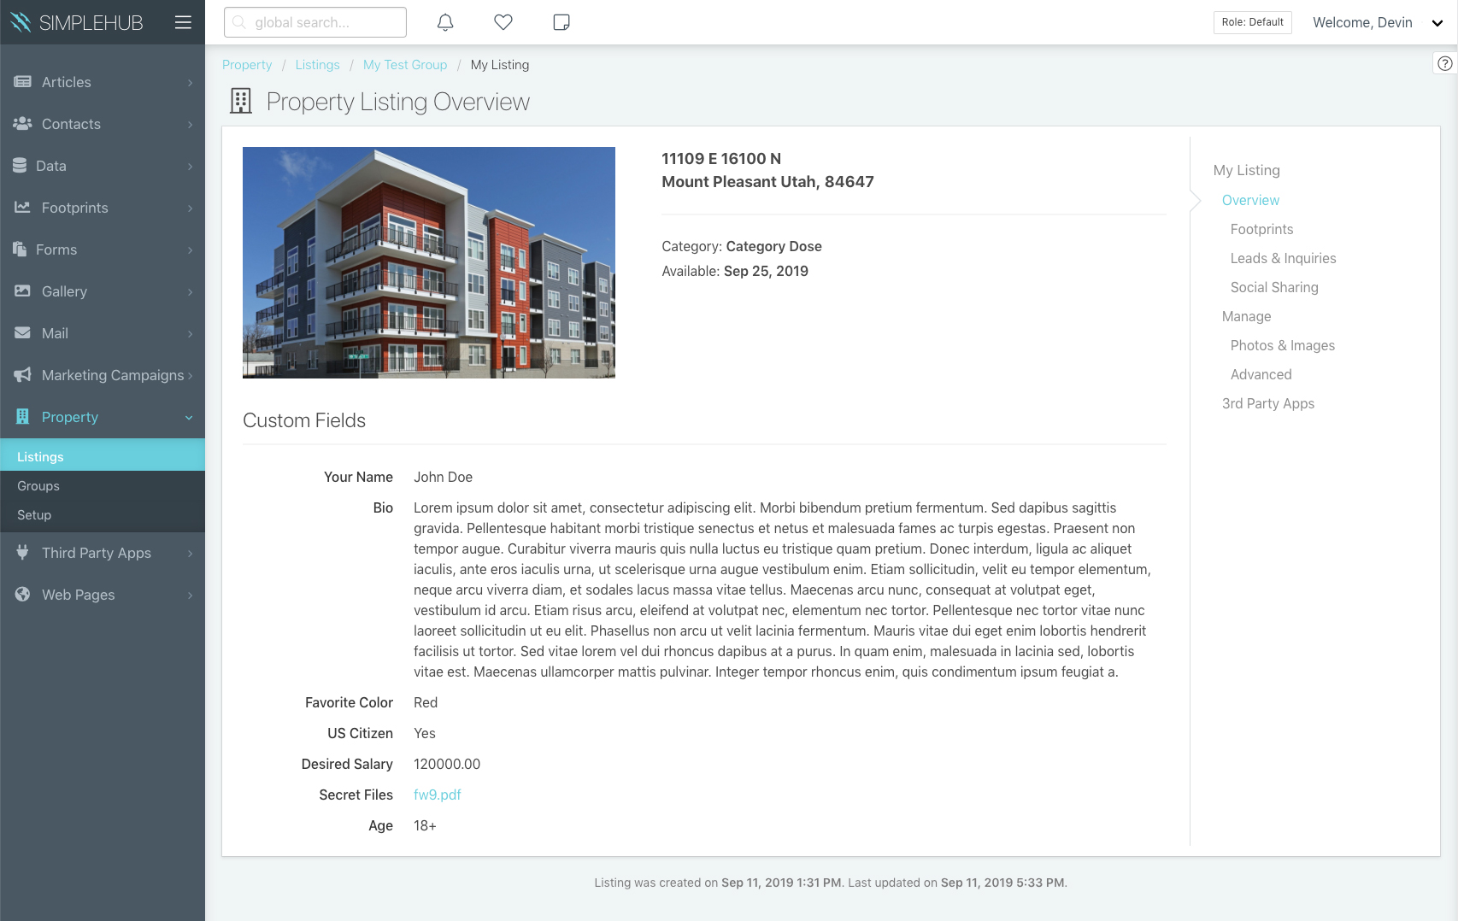Screen dimensions: 1458x921
Task: Click the My Test Group breadcrumb
Action: click(x=405, y=65)
